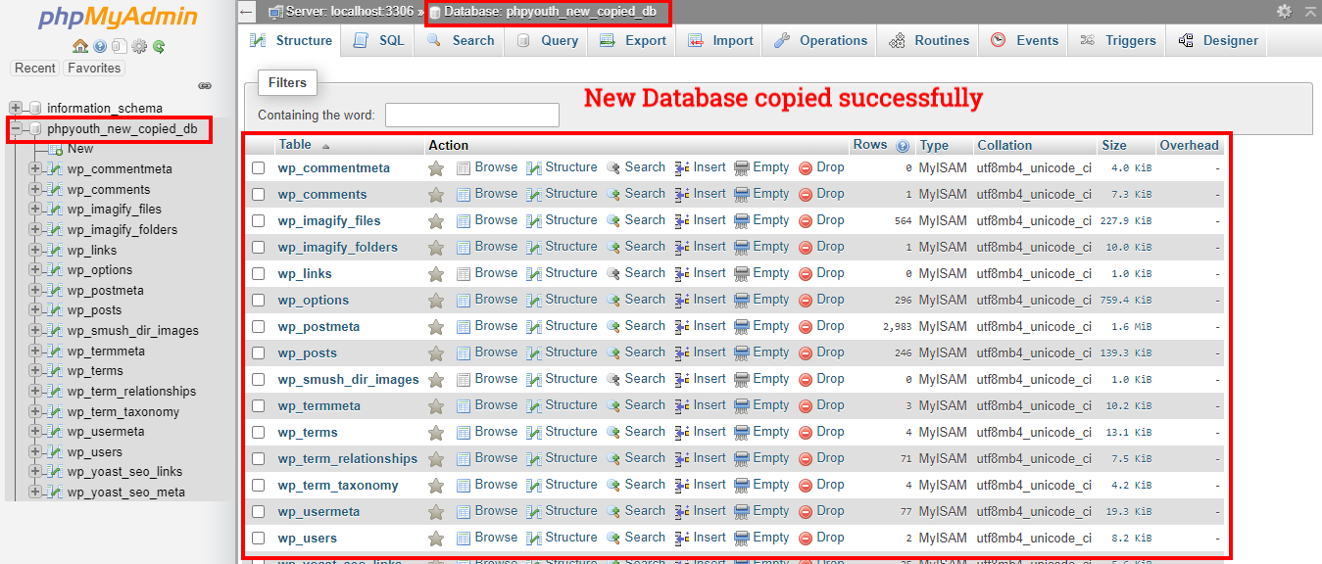
Task: Open page settings gear icon at top right
Action: pos(1284,12)
